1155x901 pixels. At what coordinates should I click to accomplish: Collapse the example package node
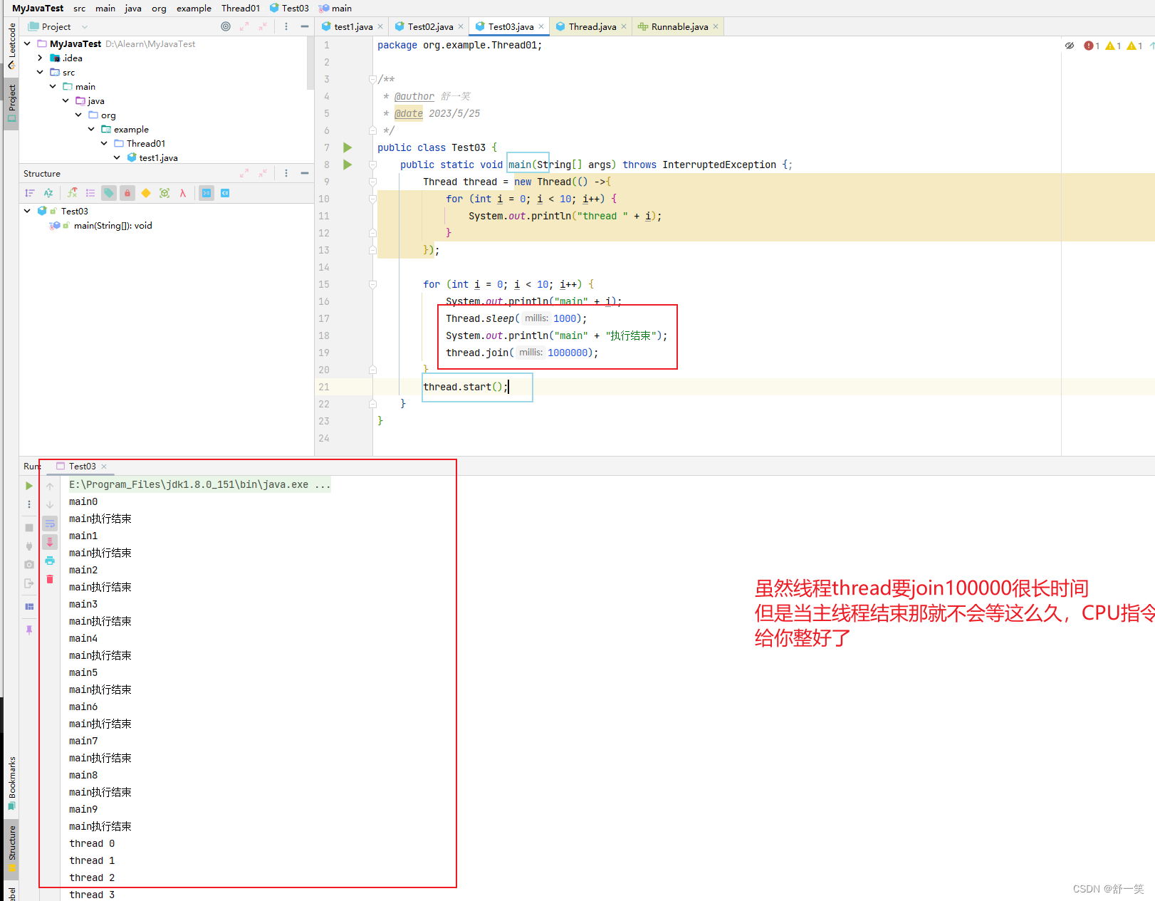click(x=91, y=129)
